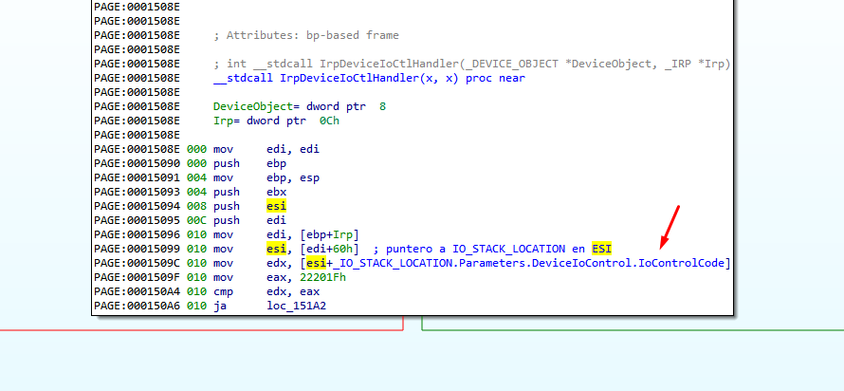Click the PAGE:000150A6 address
The width and height of the screenshot is (844, 391).
click(137, 305)
